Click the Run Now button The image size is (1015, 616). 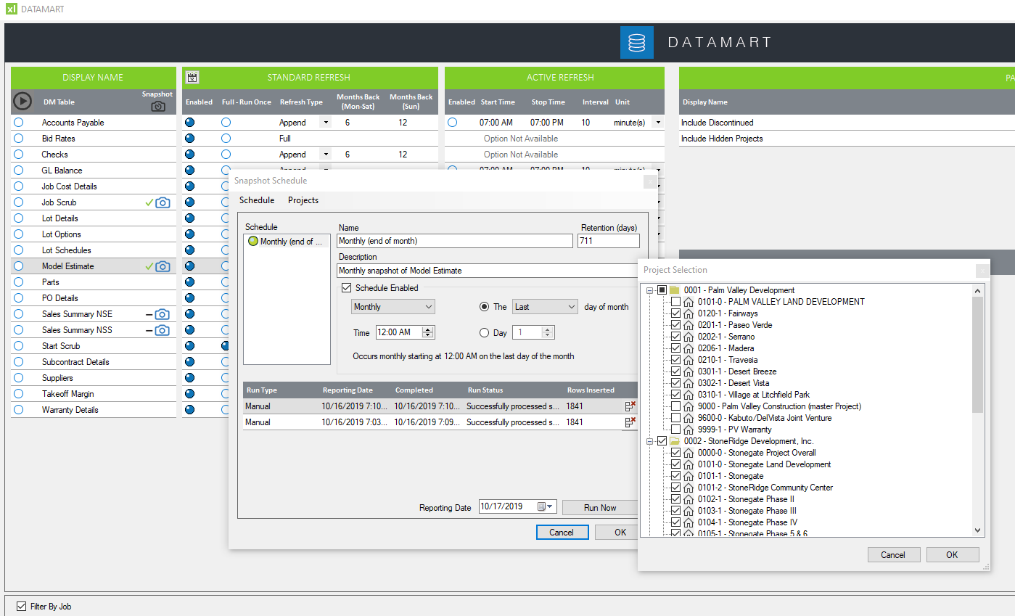pyautogui.click(x=600, y=508)
